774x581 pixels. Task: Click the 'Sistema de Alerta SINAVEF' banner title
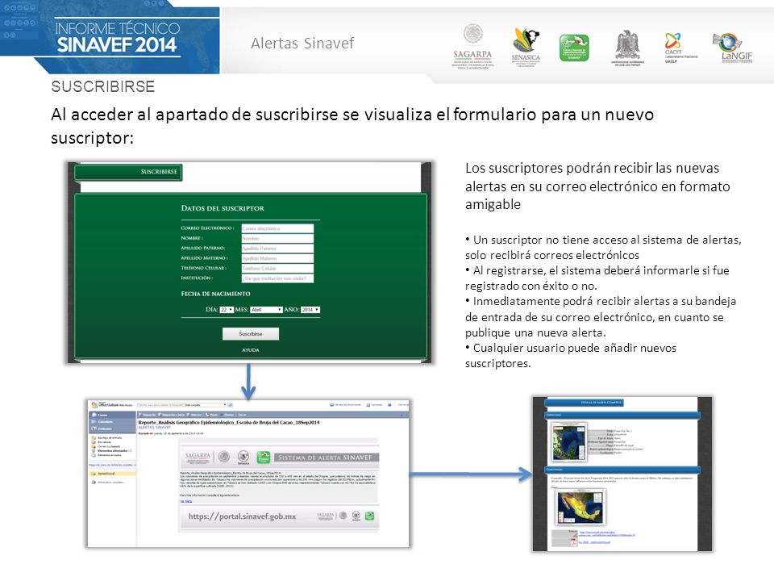coord(327,458)
